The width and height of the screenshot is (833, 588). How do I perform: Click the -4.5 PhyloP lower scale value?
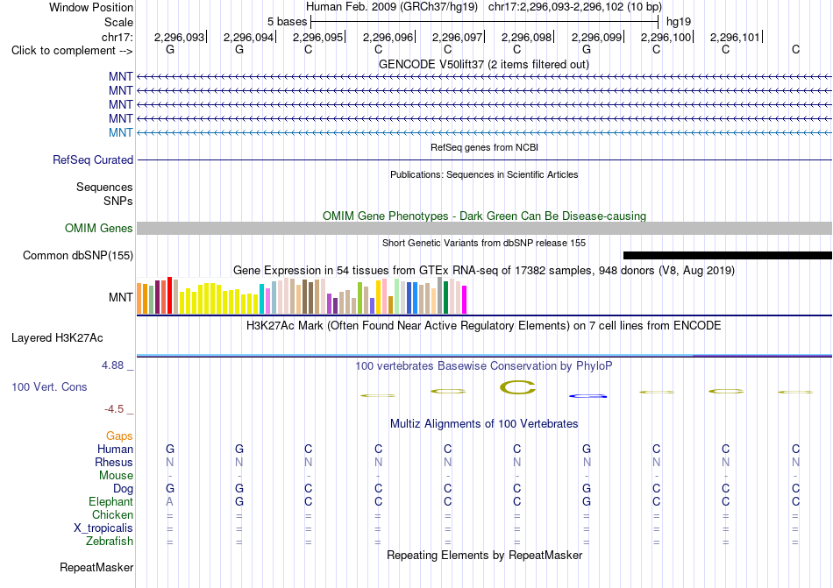point(114,409)
